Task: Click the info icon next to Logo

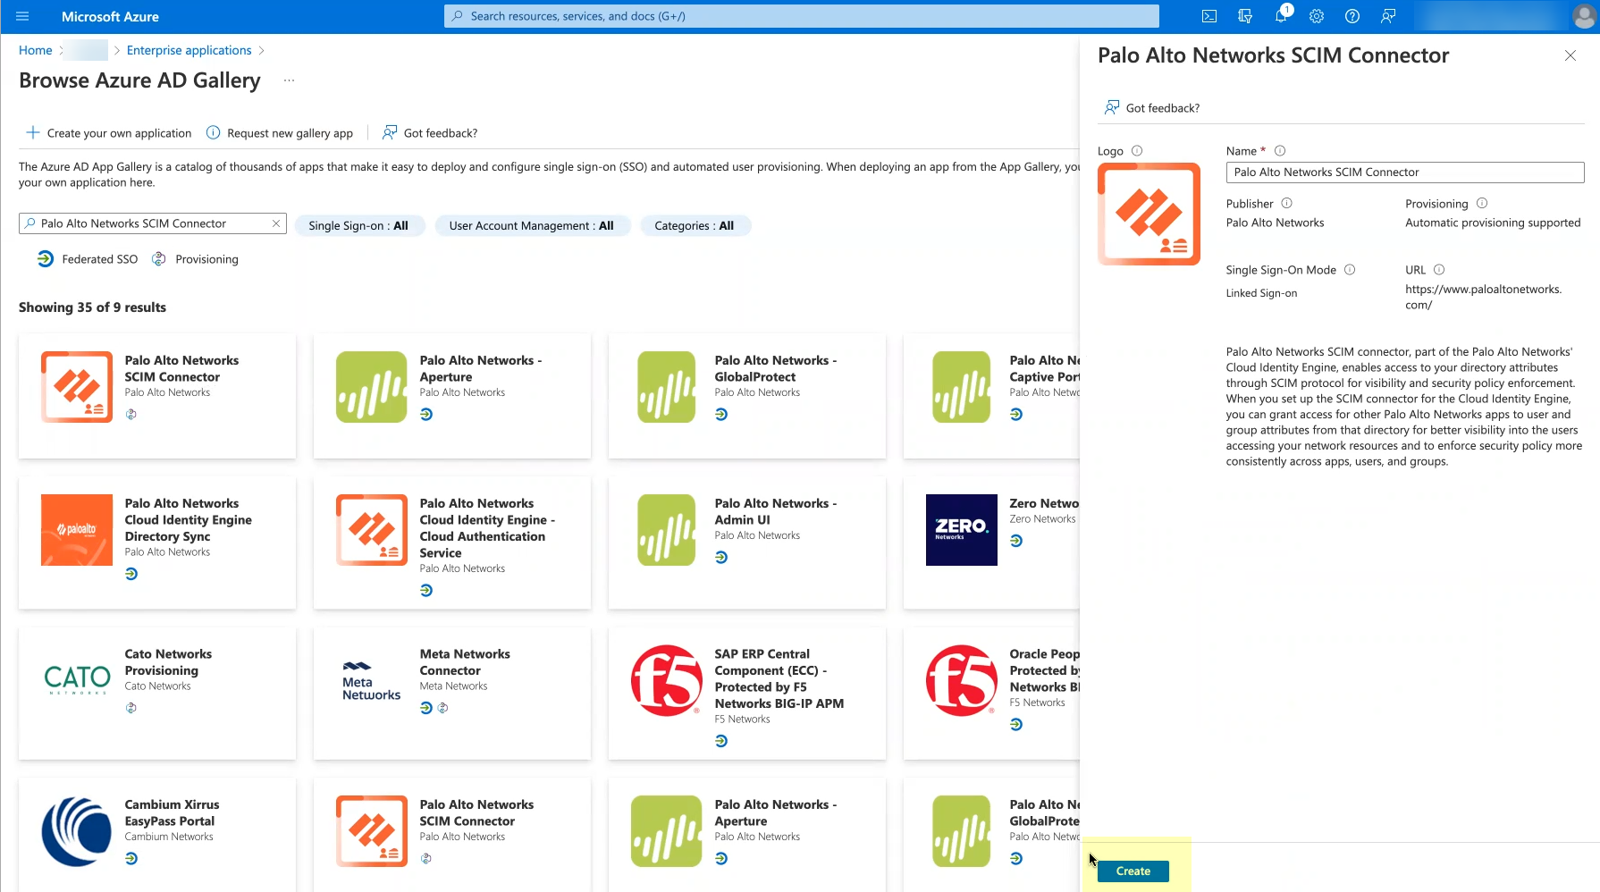Action: coord(1137,151)
